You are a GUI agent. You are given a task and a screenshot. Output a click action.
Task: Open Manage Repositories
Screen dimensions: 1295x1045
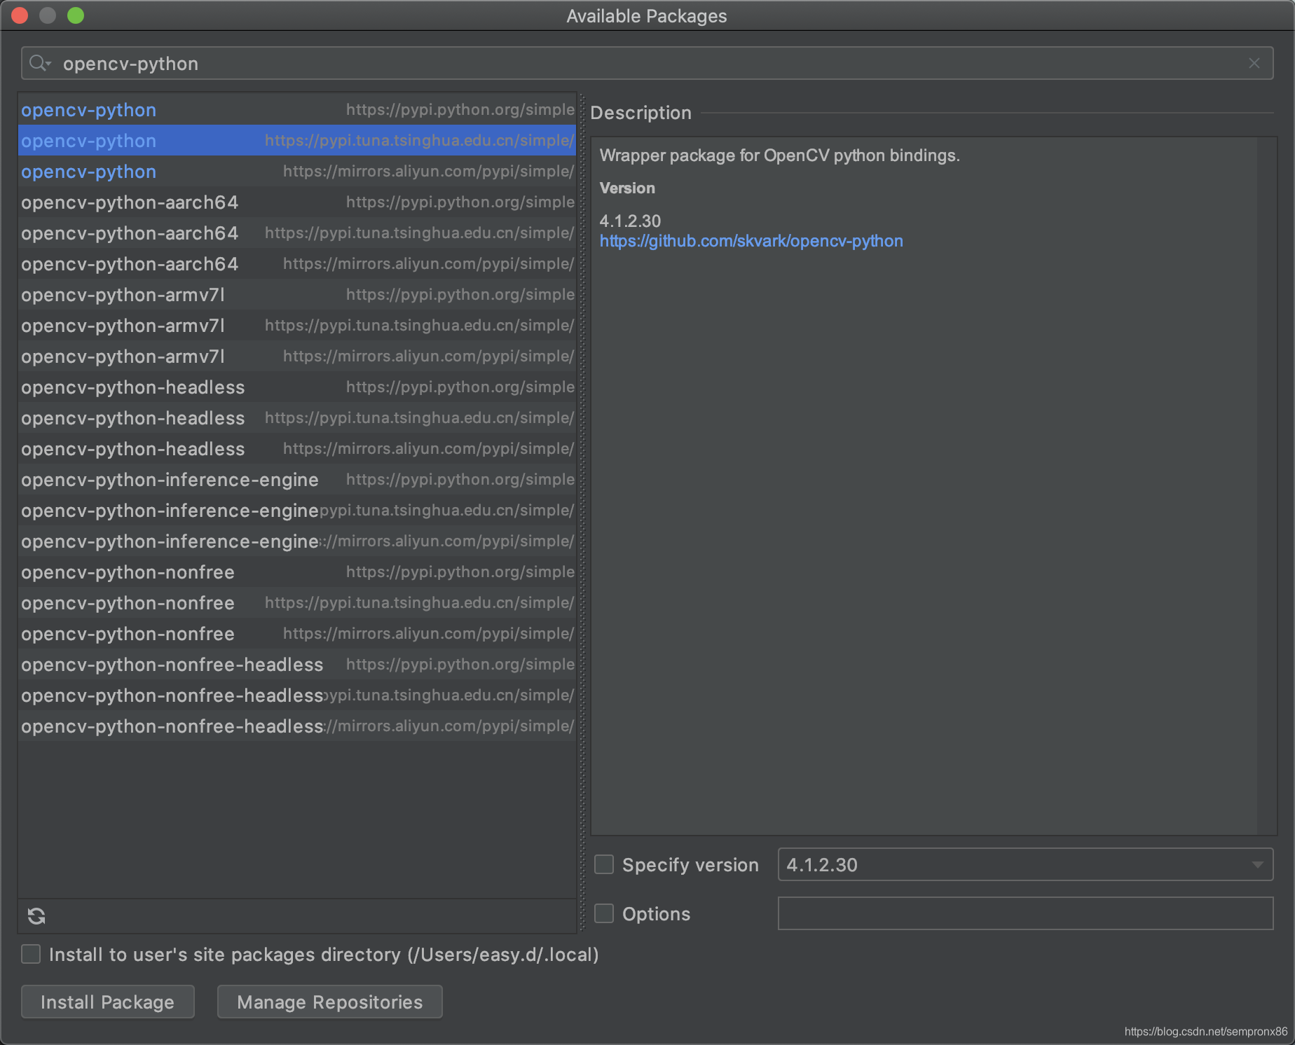[x=329, y=1002]
